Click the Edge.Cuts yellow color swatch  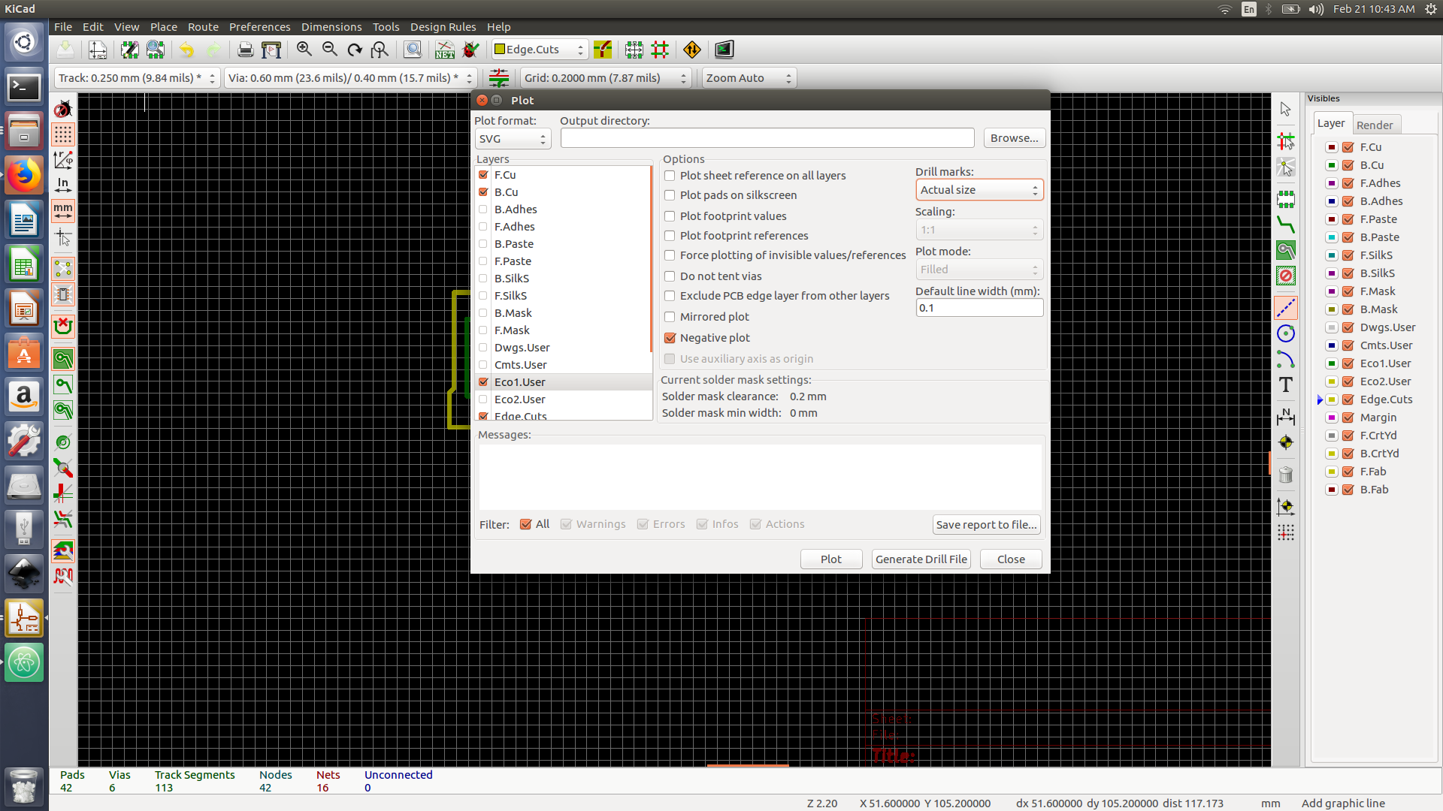pos(1331,399)
